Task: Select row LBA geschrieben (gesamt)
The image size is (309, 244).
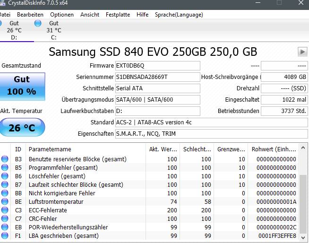Action: point(150,235)
